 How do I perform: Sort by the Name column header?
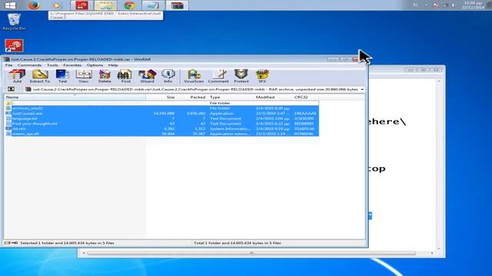[x=75, y=97]
